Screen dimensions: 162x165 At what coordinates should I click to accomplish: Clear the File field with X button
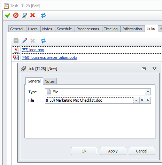pos(142,100)
